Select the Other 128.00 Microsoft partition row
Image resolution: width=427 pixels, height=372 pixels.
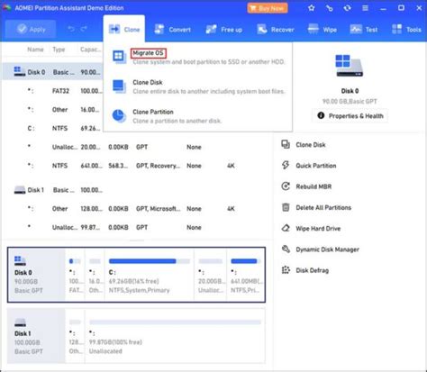coord(138,209)
